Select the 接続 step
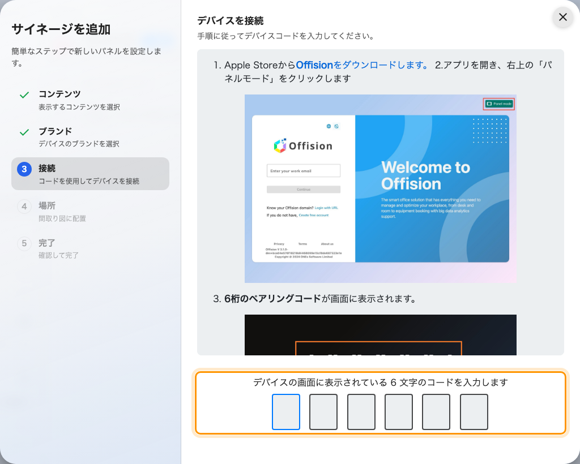 click(90, 174)
